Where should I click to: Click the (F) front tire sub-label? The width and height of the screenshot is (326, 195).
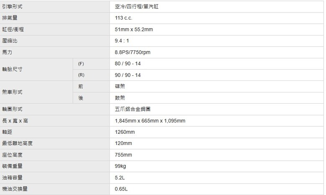coord(81,64)
